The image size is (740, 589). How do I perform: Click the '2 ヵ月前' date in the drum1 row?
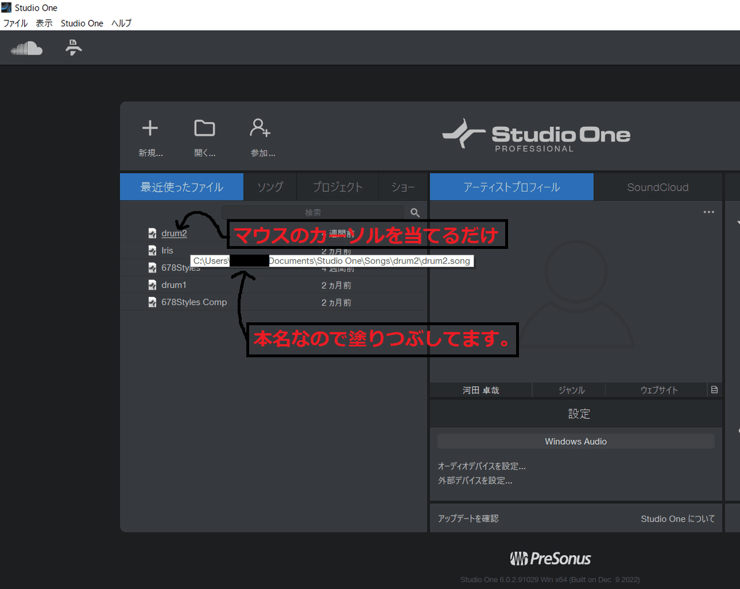click(336, 285)
